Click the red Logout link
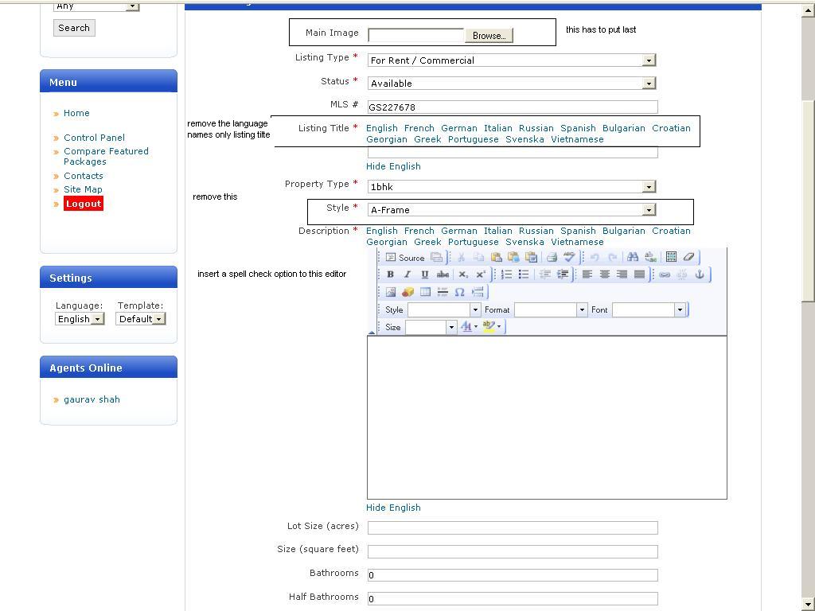 tap(83, 204)
